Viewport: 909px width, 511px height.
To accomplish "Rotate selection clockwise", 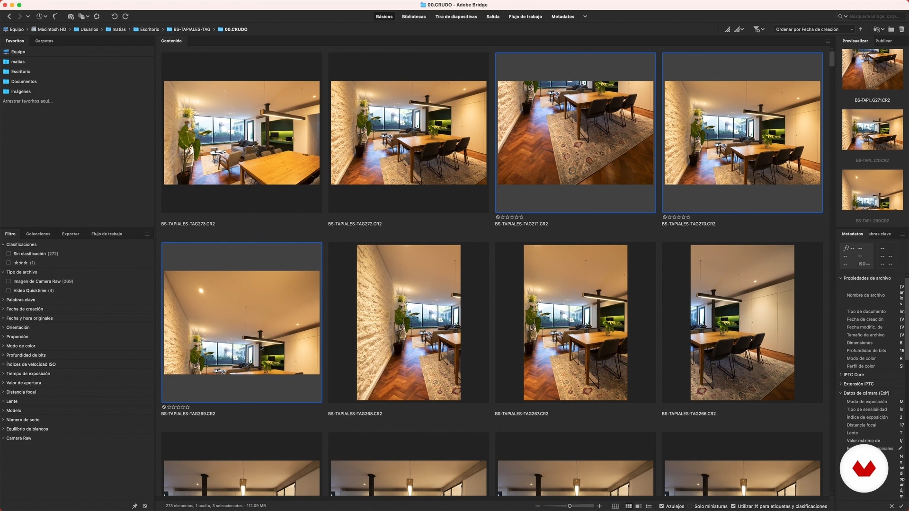I will [x=125, y=17].
